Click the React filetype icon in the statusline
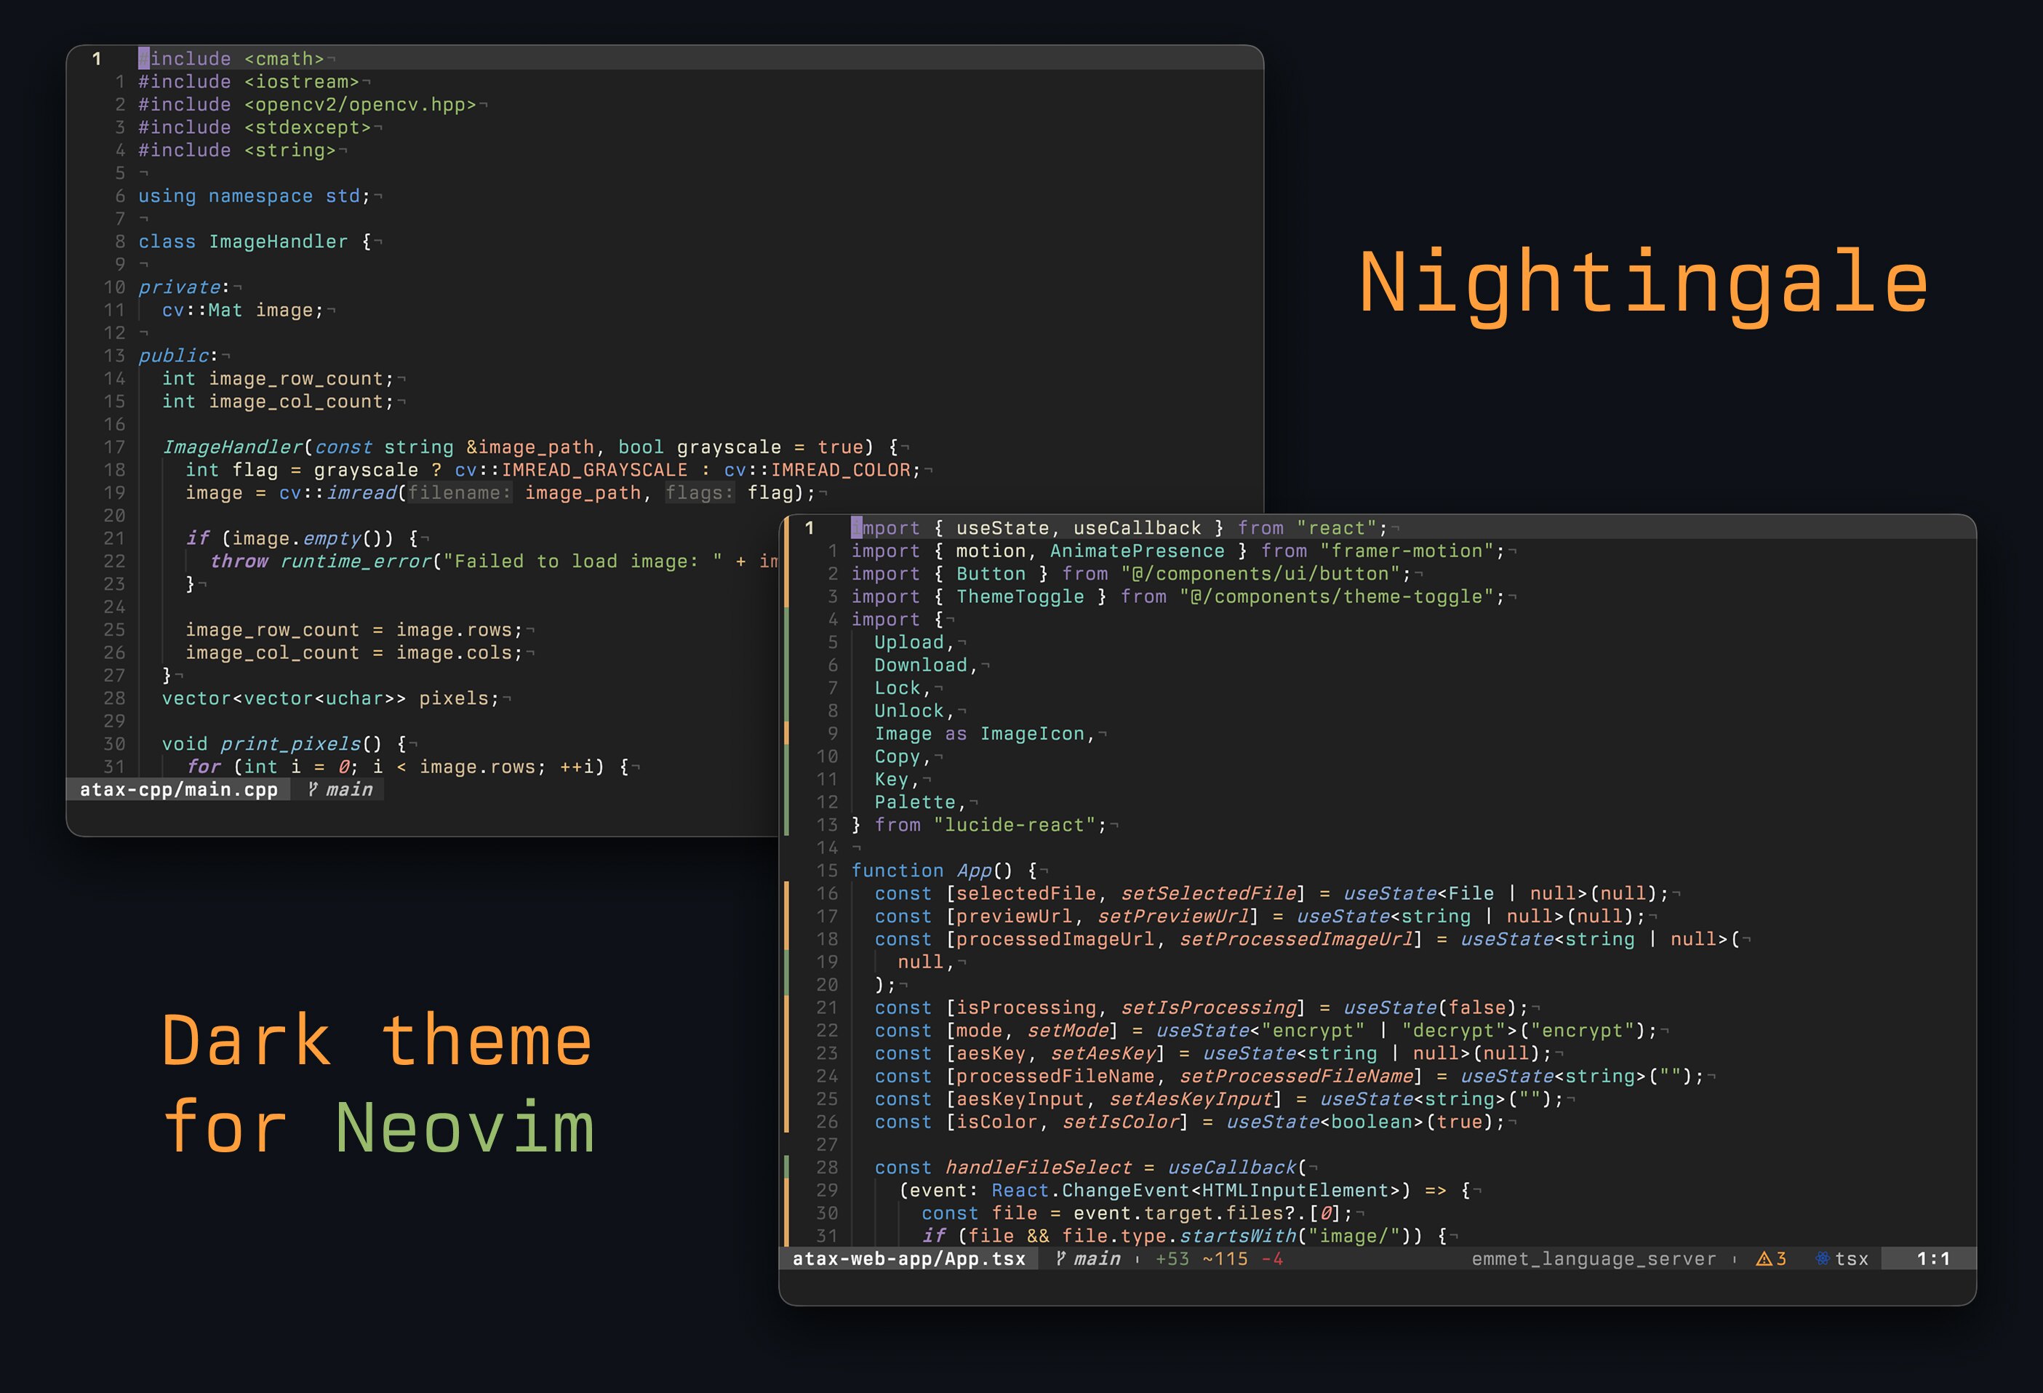Screen dimensions: 2043x1393 click(x=1823, y=1258)
